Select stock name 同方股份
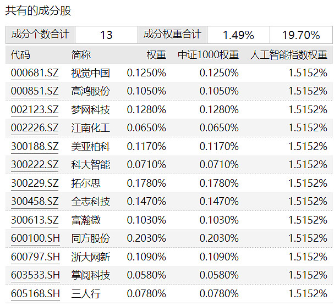The height and width of the screenshot is (306, 334). [91, 238]
